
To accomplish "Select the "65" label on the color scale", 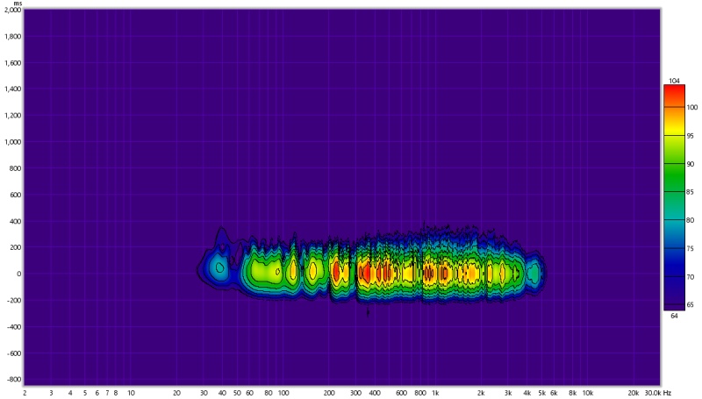I will coord(691,305).
